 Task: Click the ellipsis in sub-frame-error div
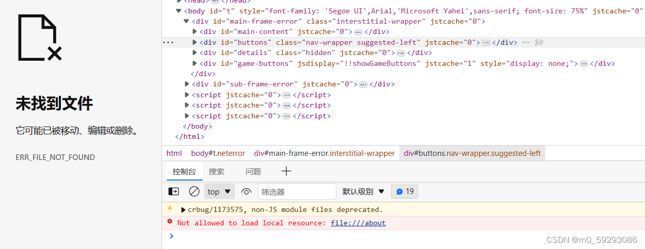pyautogui.click(x=363, y=84)
